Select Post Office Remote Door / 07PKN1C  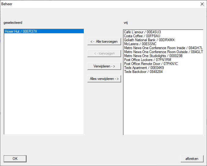point(151,64)
